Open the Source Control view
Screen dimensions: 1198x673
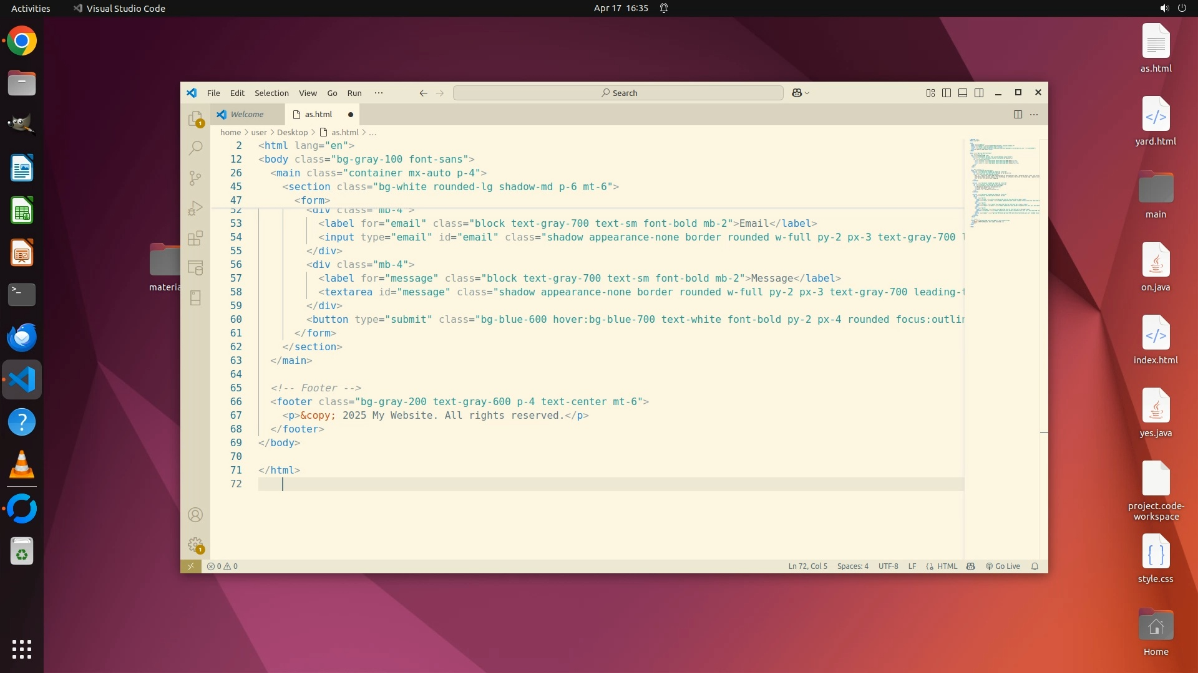[195, 178]
